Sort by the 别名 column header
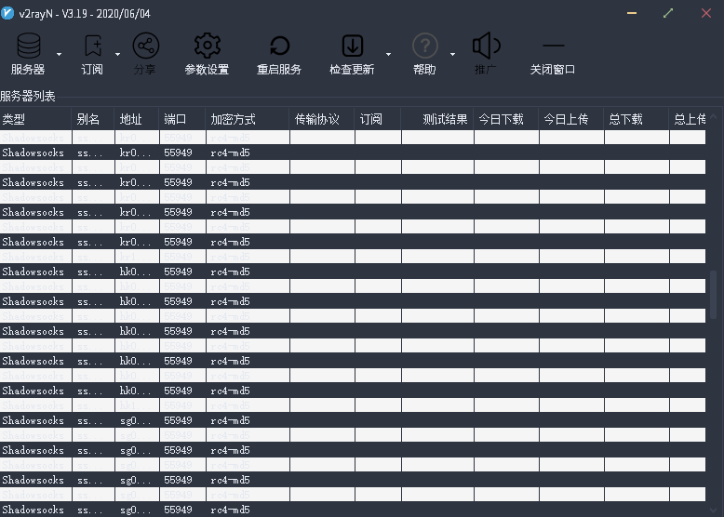724x517 pixels. [x=92, y=119]
